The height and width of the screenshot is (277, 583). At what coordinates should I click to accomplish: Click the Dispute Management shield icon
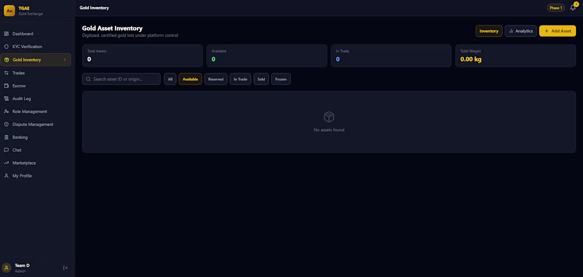coord(6,124)
